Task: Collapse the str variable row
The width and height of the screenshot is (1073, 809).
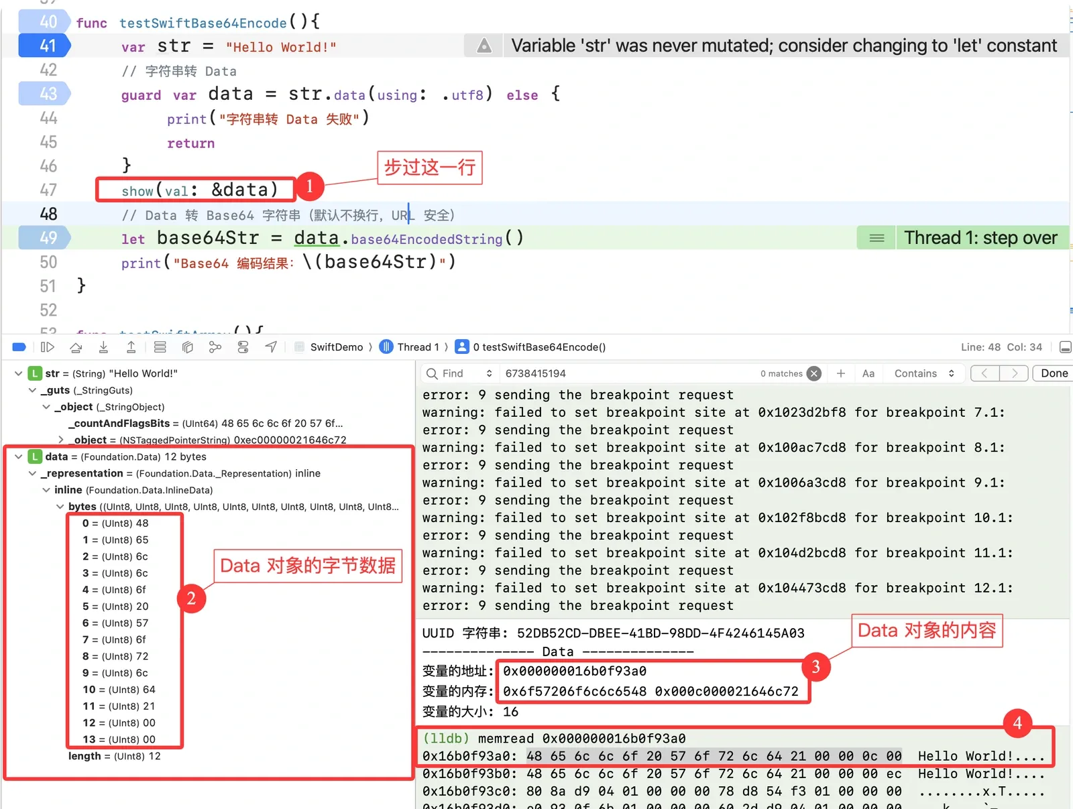Action: [x=18, y=374]
